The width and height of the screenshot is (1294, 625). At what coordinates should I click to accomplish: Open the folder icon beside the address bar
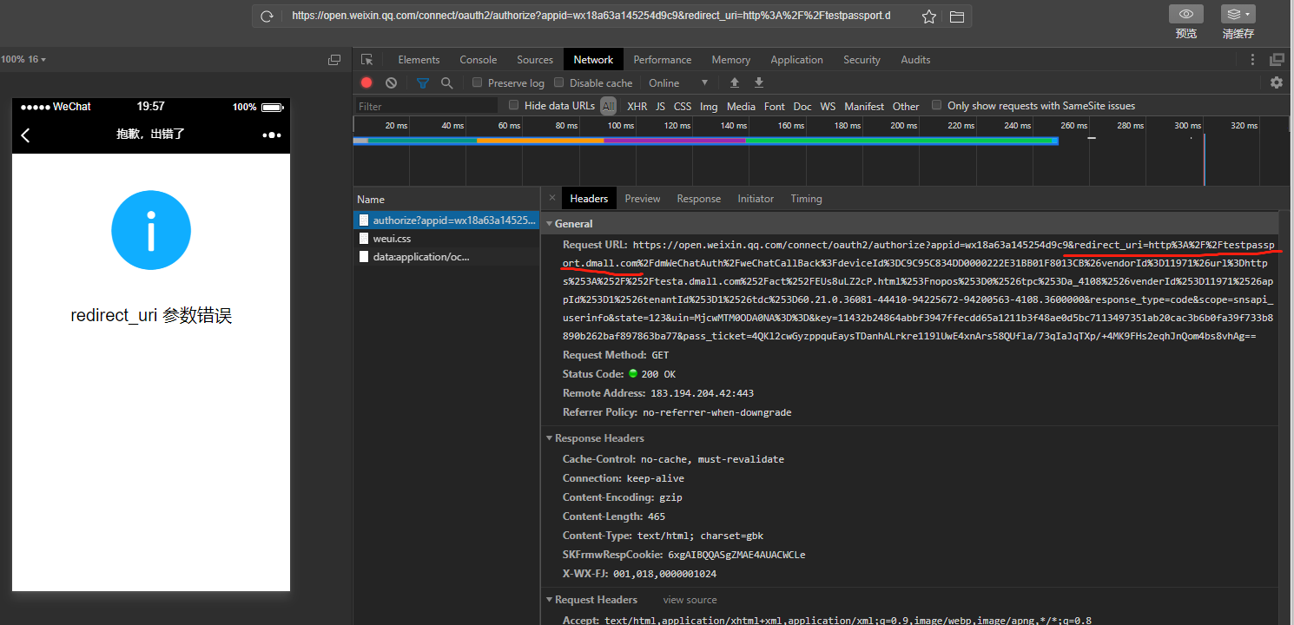[x=956, y=16]
